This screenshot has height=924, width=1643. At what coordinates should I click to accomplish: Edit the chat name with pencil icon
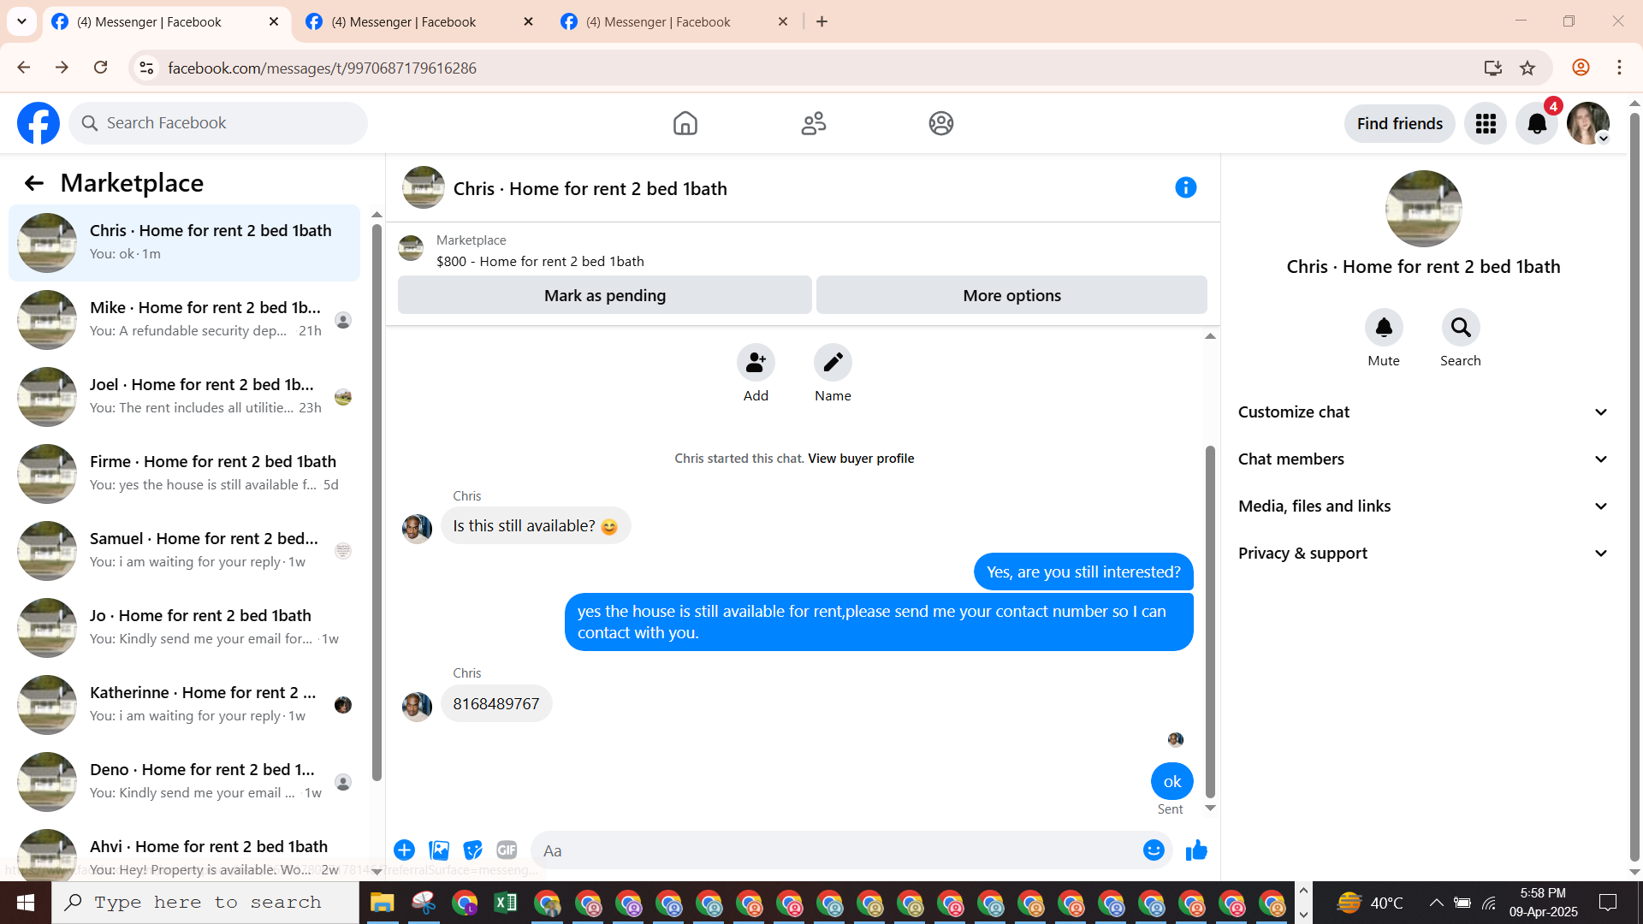[833, 363]
